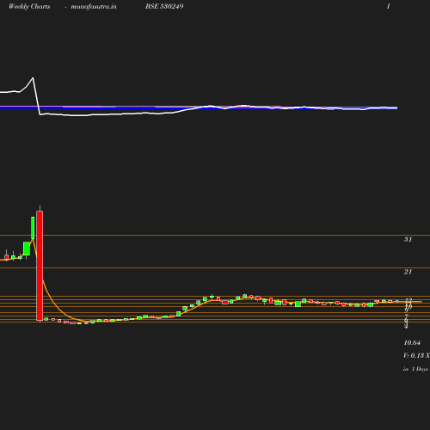Click the 'BSE 530249' stock code text
This screenshot has width=430, height=430.
(164, 6)
